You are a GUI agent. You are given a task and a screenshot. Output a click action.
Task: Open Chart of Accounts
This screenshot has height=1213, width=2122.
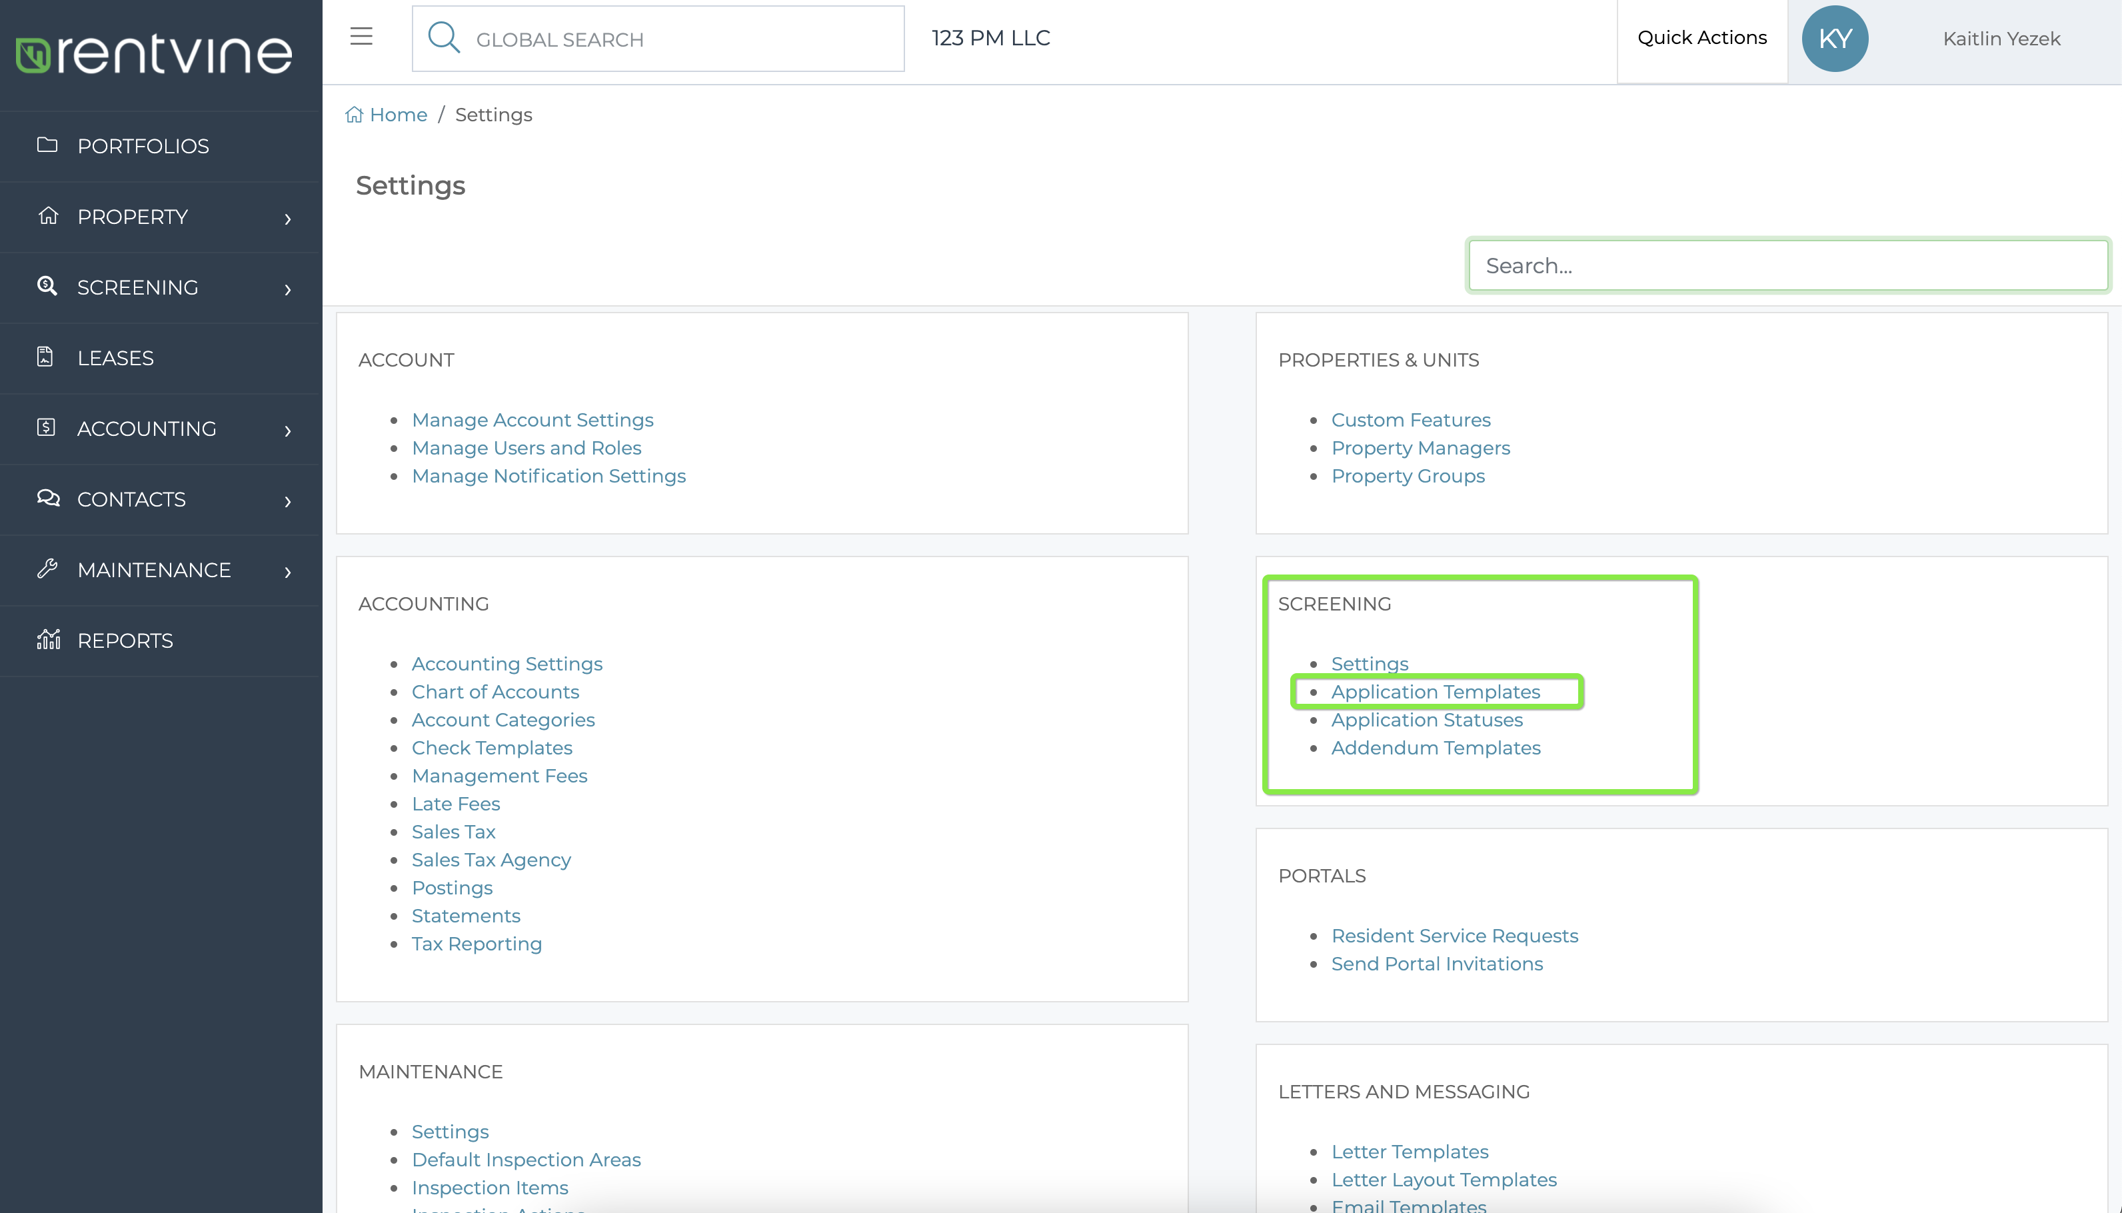click(x=495, y=692)
